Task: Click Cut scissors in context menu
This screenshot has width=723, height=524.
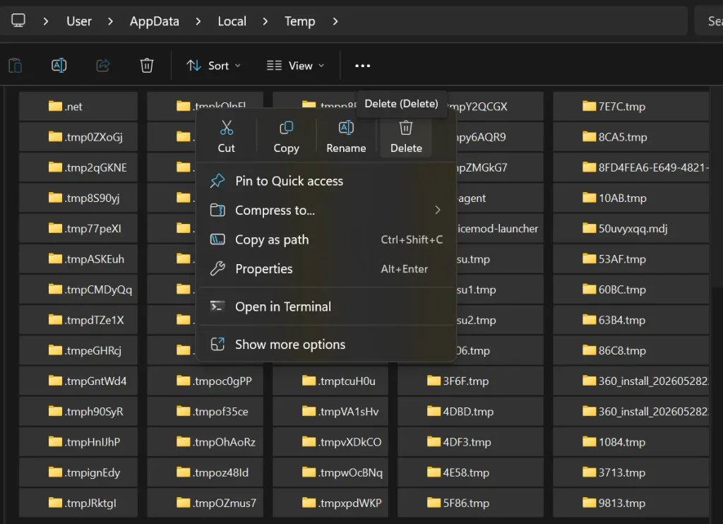Action: click(x=227, y=137)
